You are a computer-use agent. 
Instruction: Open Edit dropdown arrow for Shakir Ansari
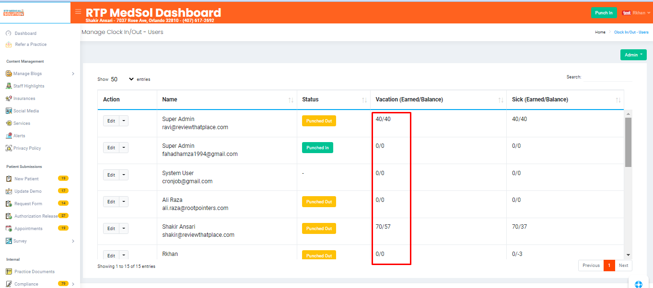pyautogui.click(x=124, y=229)
